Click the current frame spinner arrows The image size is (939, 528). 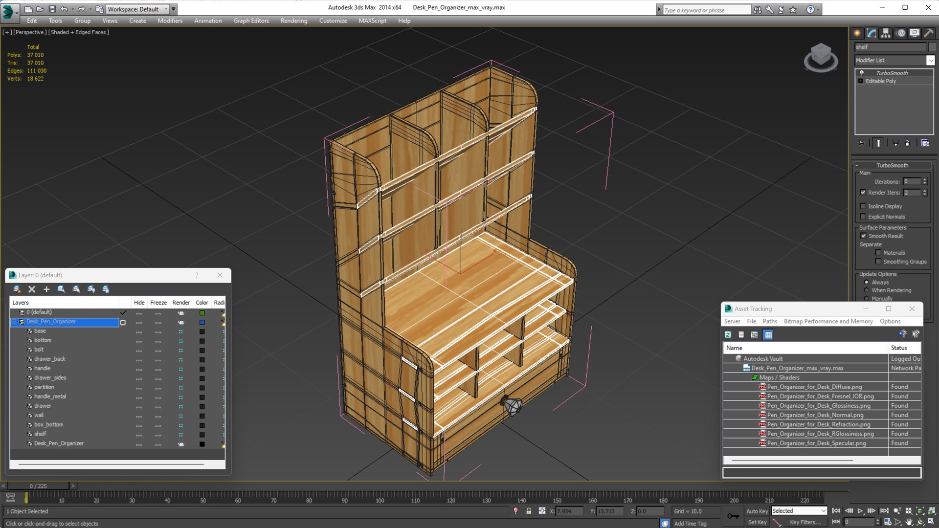click(x=878, y=522)
